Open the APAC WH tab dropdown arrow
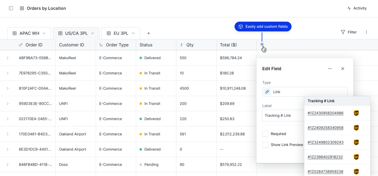 coord(44,33)
